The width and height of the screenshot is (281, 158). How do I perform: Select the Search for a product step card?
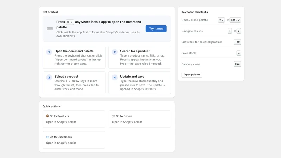tap(139, 57)
